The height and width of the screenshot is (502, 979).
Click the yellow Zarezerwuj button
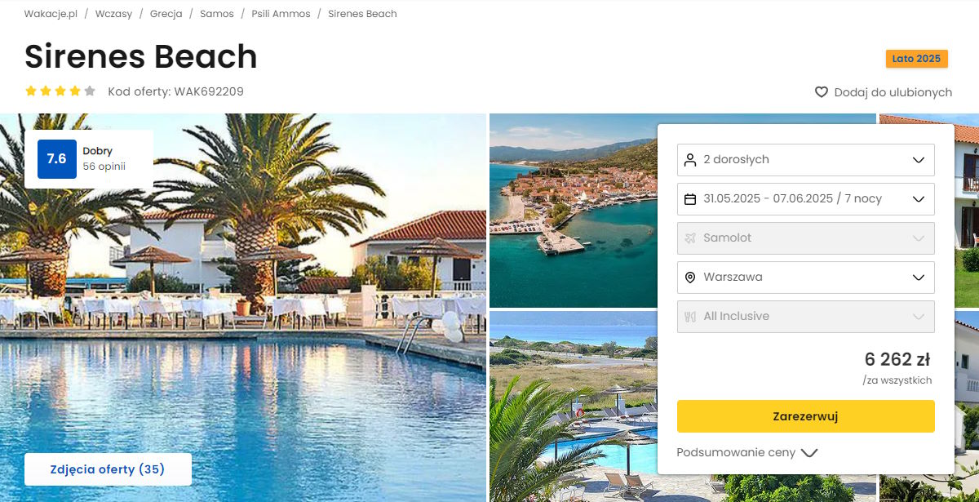click(806, 416)
